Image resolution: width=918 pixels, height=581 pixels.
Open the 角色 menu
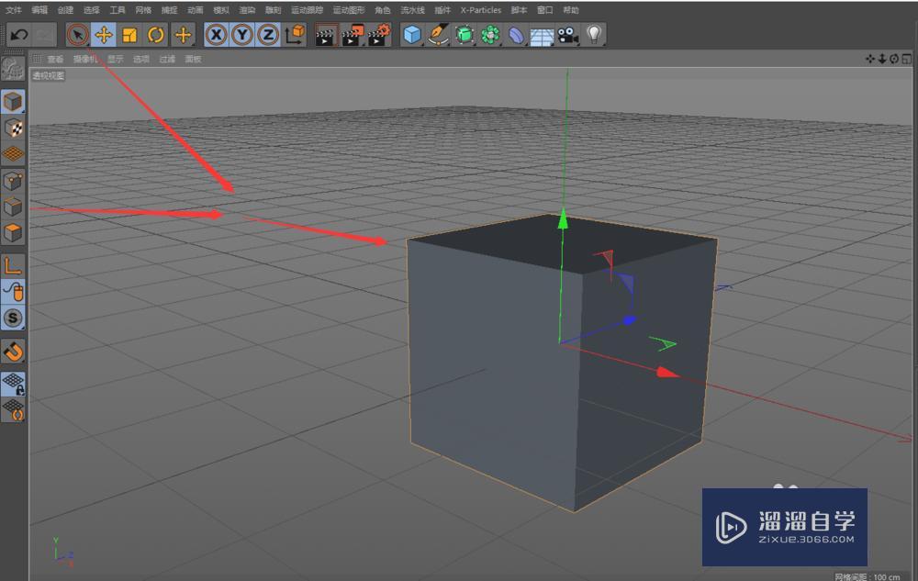[x=382, y=10]
